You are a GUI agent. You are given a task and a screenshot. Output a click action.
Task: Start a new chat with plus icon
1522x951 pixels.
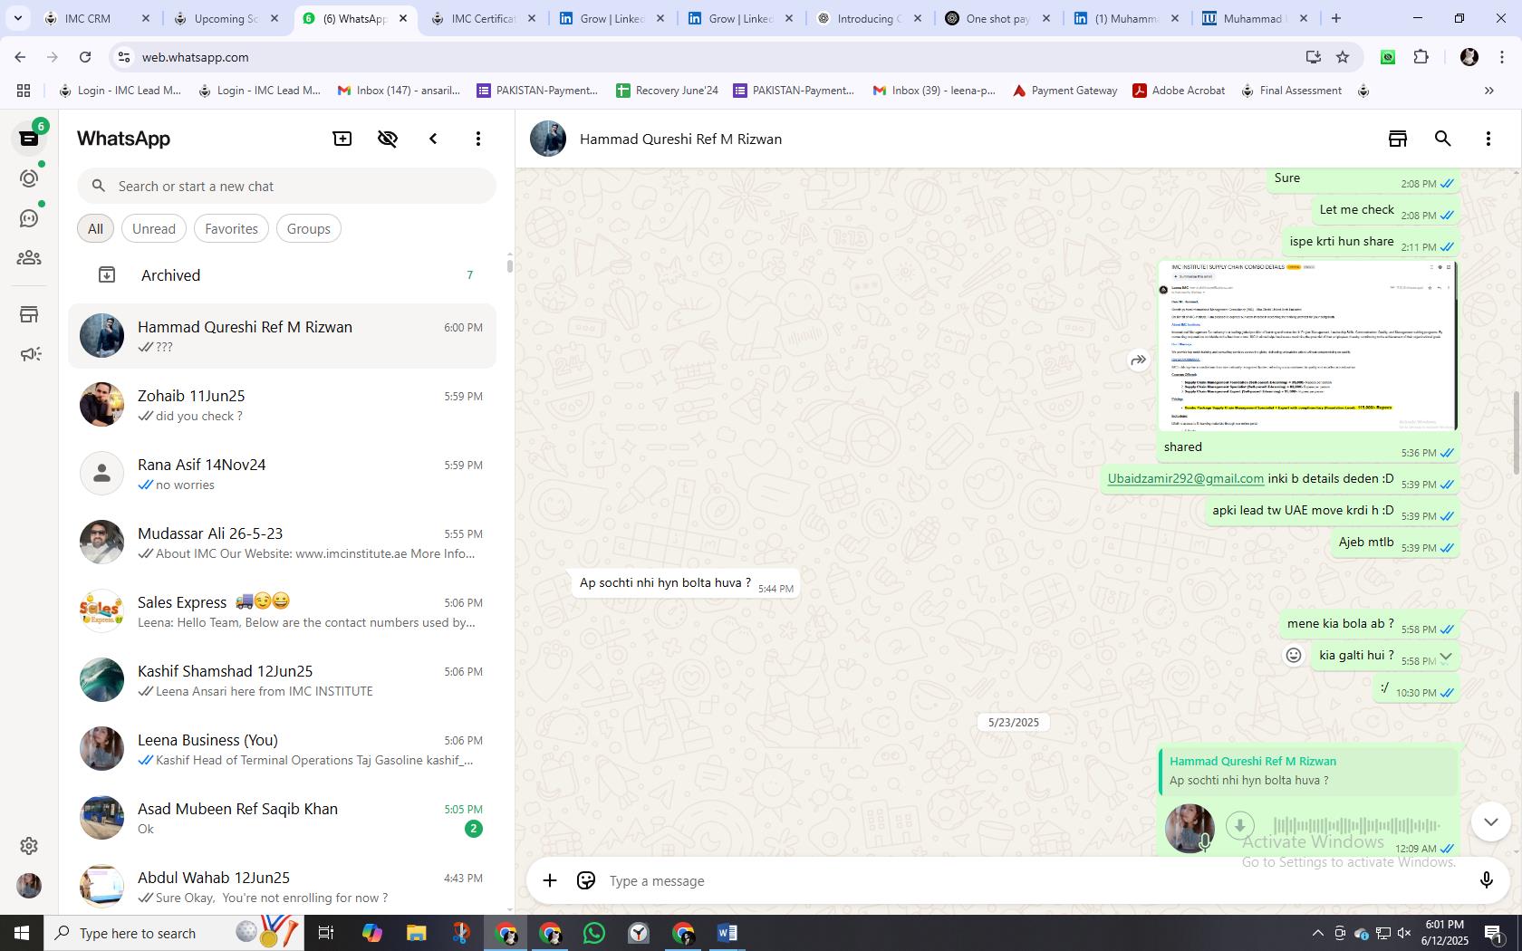pyautogui.click(x=342, y=139)
